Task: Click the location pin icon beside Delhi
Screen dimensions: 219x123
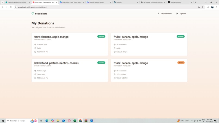Action: 35,48
